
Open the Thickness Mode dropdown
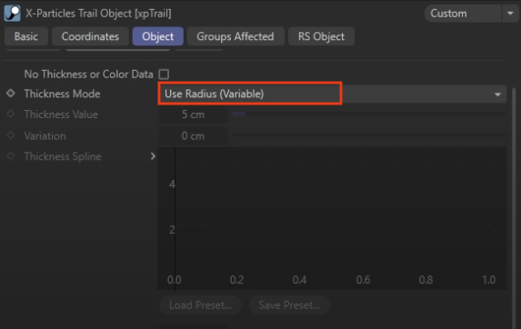point(332,94)
